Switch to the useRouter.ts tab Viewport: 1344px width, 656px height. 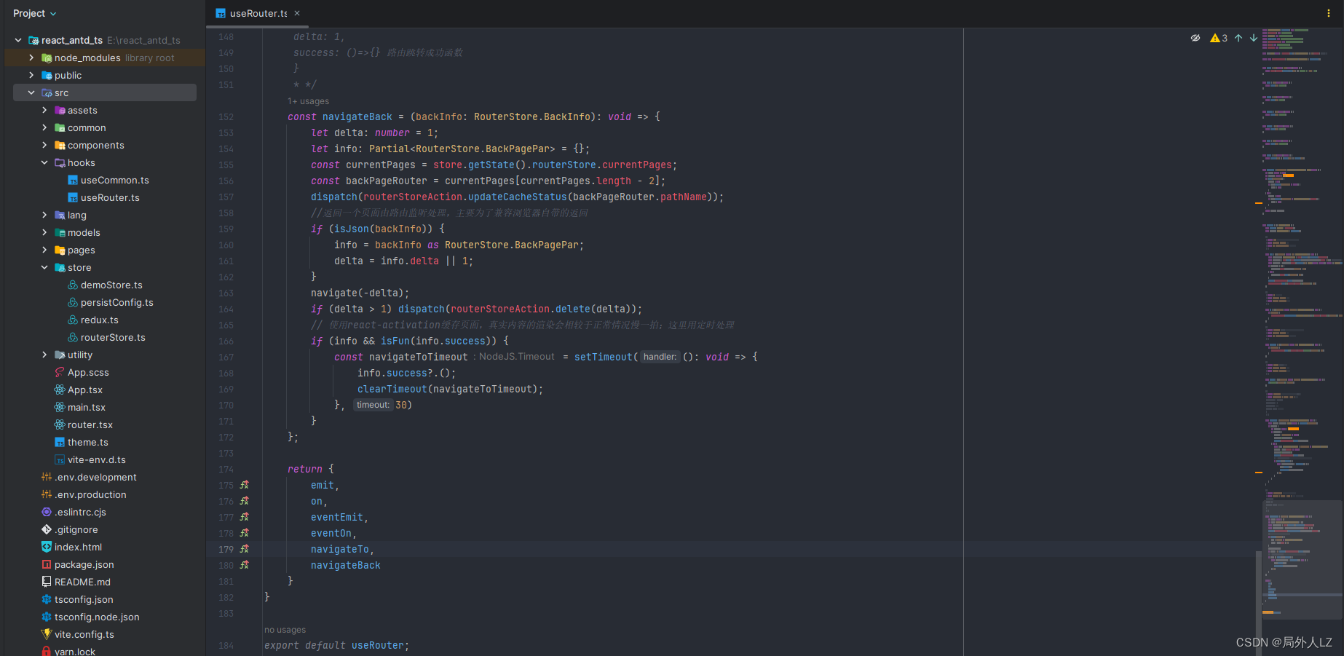point(258,13)
